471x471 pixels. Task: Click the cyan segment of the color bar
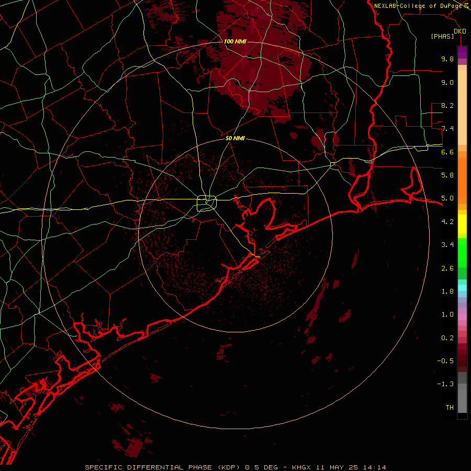(462, 288)
